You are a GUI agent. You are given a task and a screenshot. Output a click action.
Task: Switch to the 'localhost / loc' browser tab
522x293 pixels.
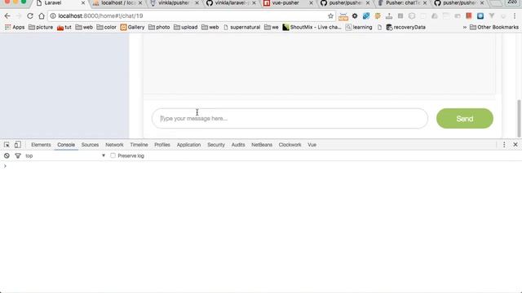coord(118,3)
